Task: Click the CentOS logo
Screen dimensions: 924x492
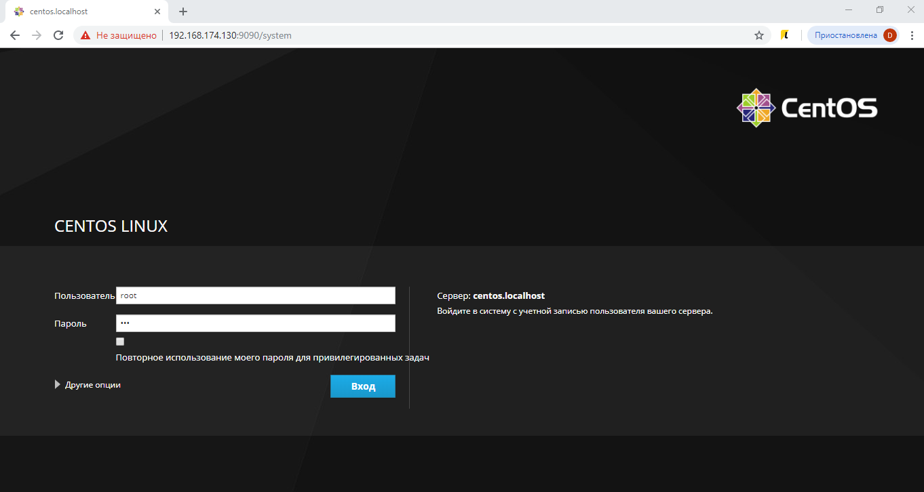Action: (807, 108)
